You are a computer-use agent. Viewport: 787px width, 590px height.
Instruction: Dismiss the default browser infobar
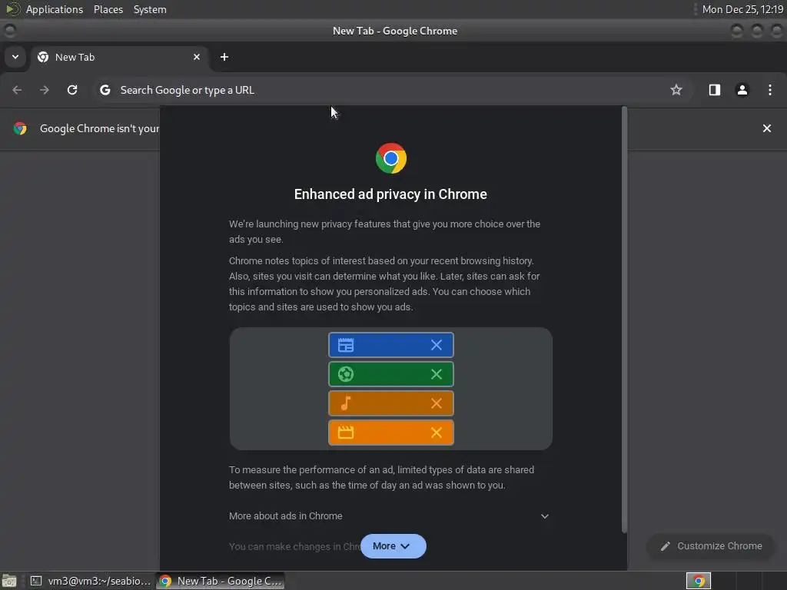[766, 128]
